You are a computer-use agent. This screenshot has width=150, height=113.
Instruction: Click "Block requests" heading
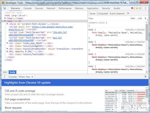tap(13, 108)
